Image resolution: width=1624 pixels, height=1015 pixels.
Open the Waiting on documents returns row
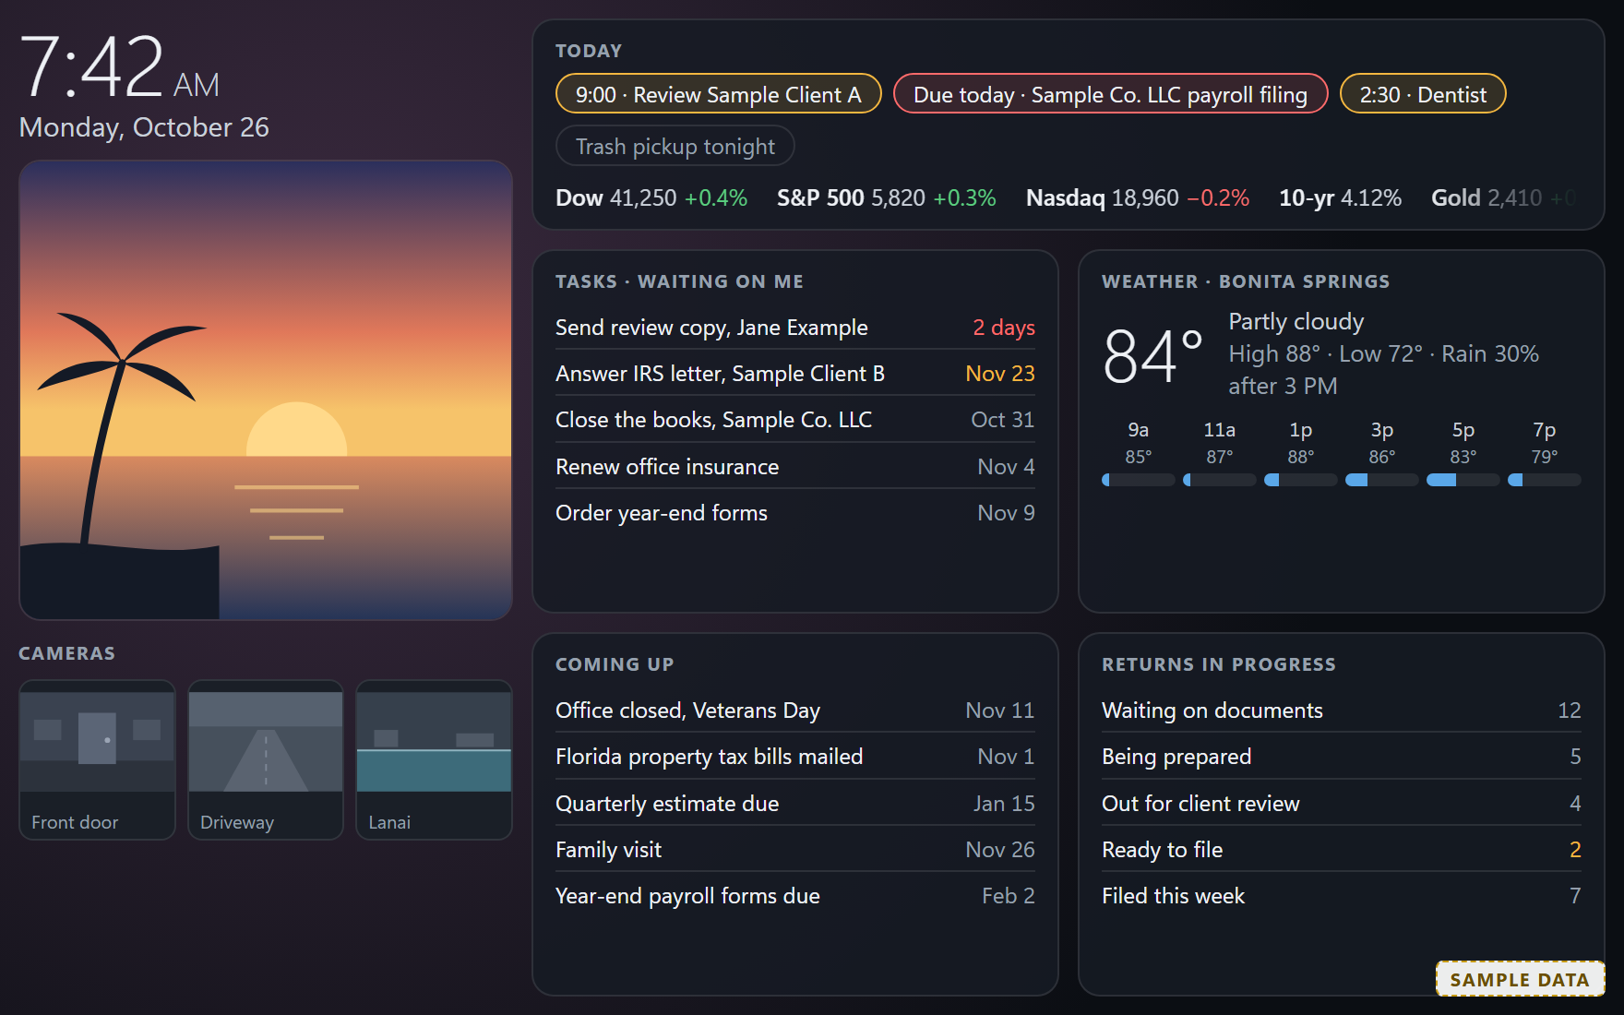pos(1342,710)
